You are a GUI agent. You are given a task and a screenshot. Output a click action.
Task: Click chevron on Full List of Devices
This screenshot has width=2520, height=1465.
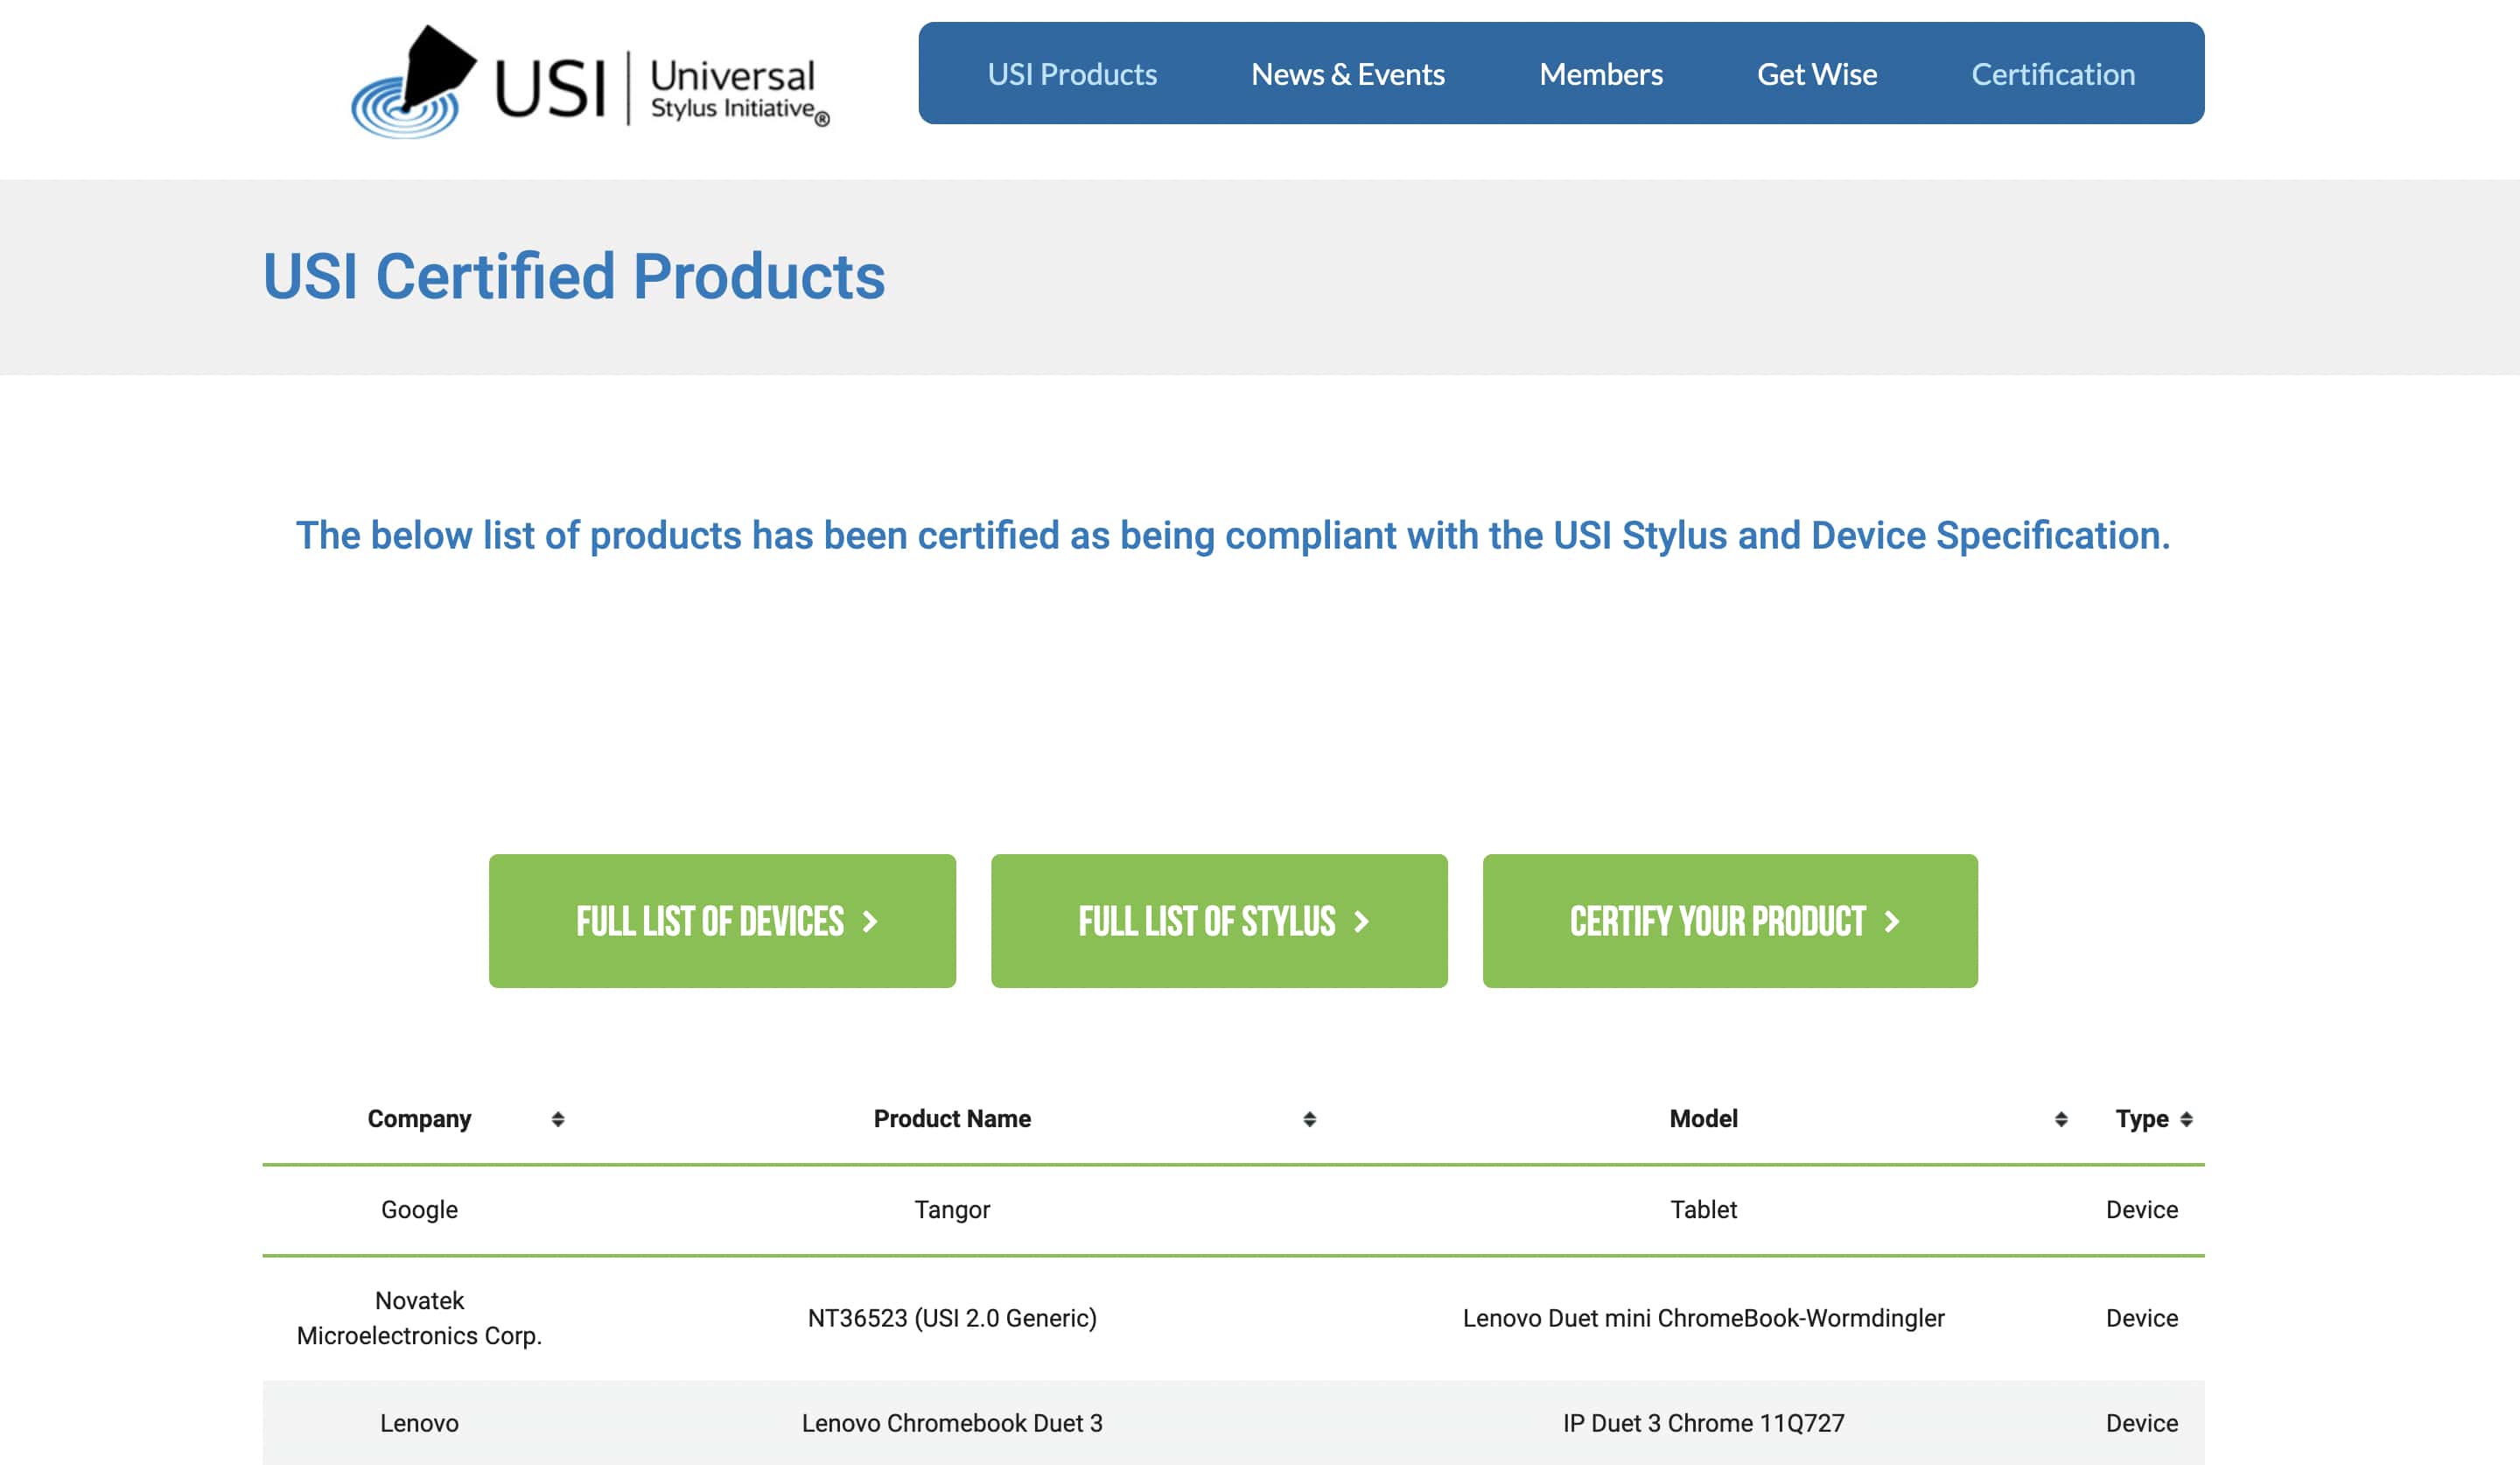click(x=870, y=921)
